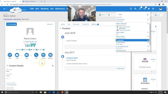
Task: Collapse the Timeline section
Action: point(61,28)
